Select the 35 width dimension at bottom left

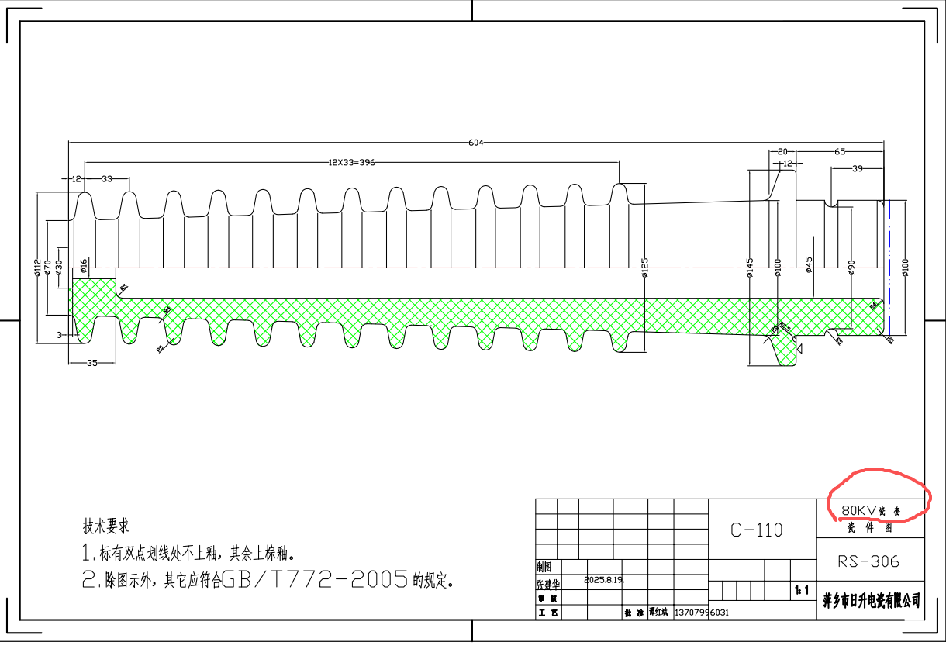tap(91, 362)
